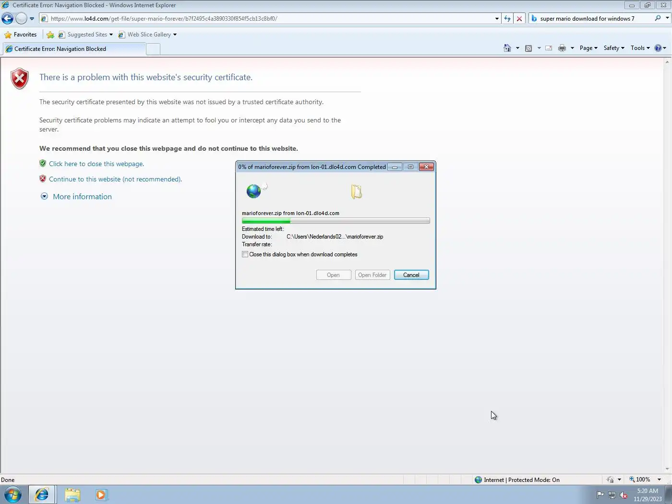Click Internet Explorer taskbar icon

point(42,495)
